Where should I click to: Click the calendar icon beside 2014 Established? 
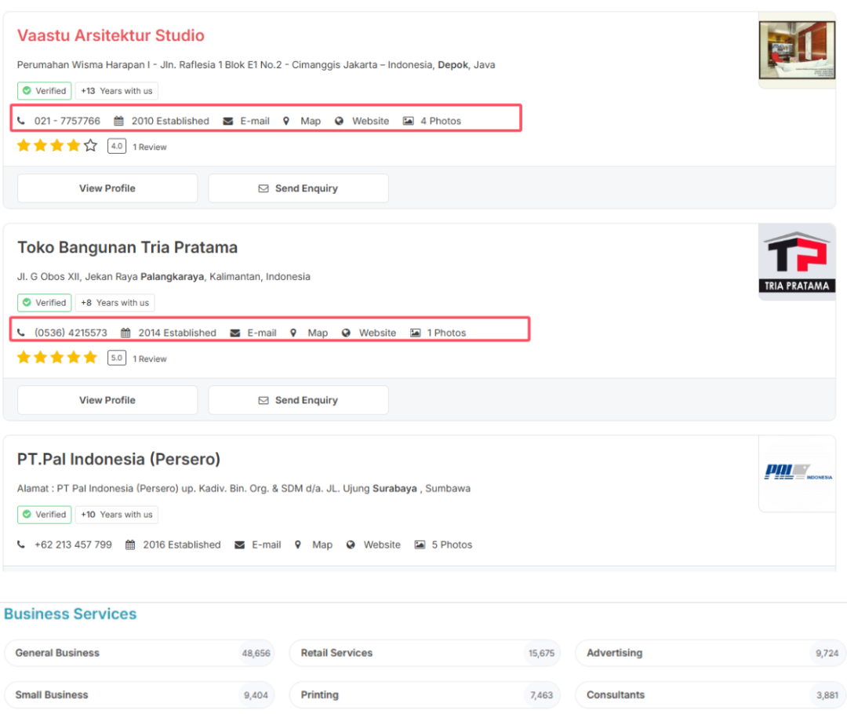125,333
